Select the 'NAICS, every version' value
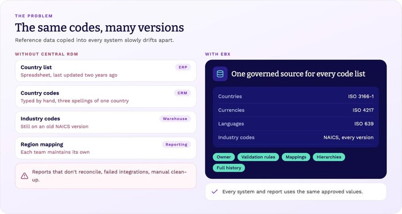 coord(348,137)
